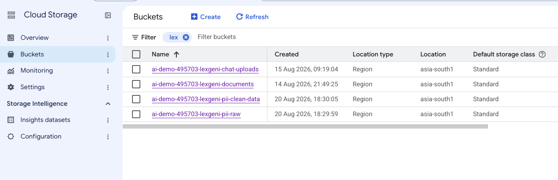Click the Filter list icon
This screenshot has height=180, width=558.
click(135, 37)
